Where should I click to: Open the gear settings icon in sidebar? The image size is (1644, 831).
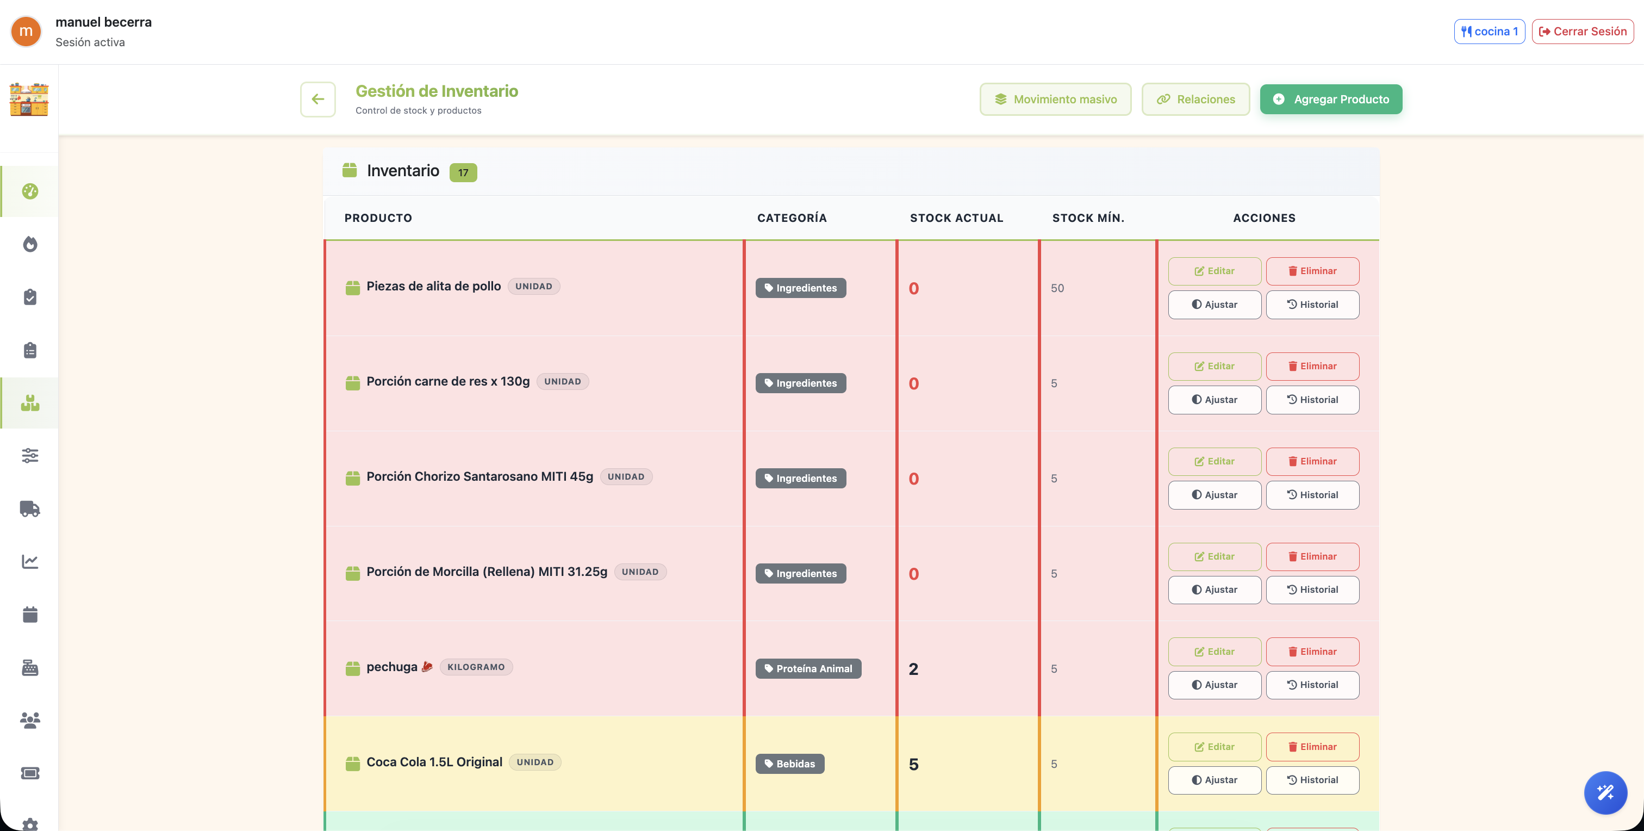click(30, 824)
